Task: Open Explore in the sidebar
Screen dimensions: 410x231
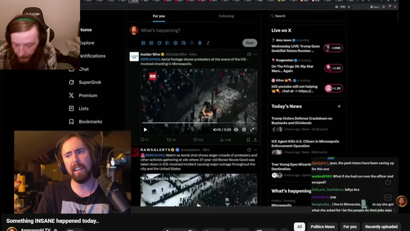Action: coord(87,43)
